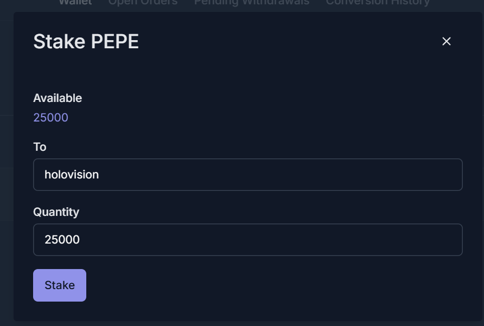Image resolution: width=484 pixels, height=326 pixels.
Task: Click the Available label
Action: point(58,98)
